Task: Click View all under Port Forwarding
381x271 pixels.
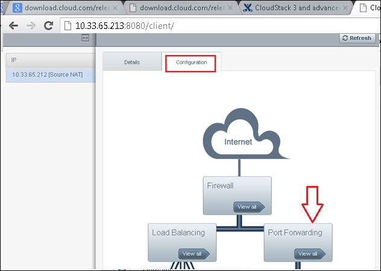Action: [309, 253]
